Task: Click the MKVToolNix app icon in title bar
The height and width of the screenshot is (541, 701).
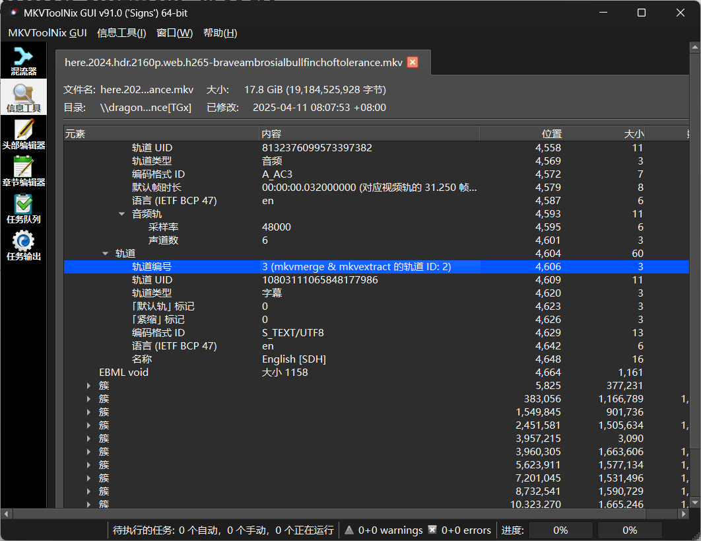Action: click(x=13, y=13)
